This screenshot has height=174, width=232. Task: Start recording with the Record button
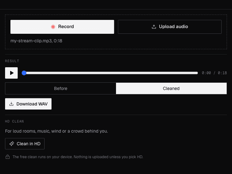(x=62, y=27)
